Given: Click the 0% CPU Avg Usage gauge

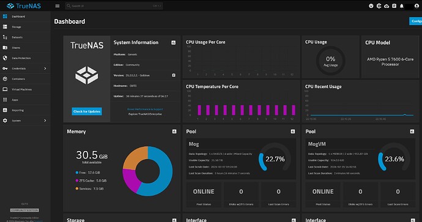Looking at the screenshot, I should pyautogui.click(x=330, y=61).
